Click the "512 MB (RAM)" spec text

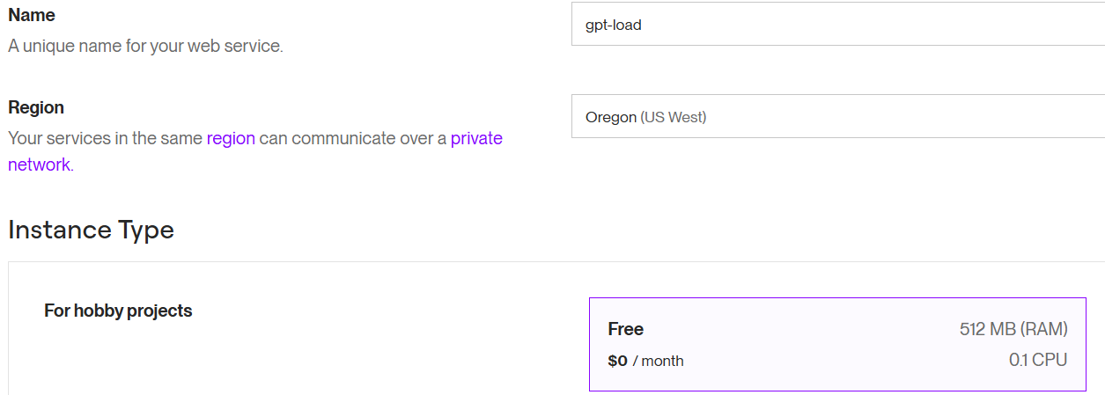(1013, 329)
